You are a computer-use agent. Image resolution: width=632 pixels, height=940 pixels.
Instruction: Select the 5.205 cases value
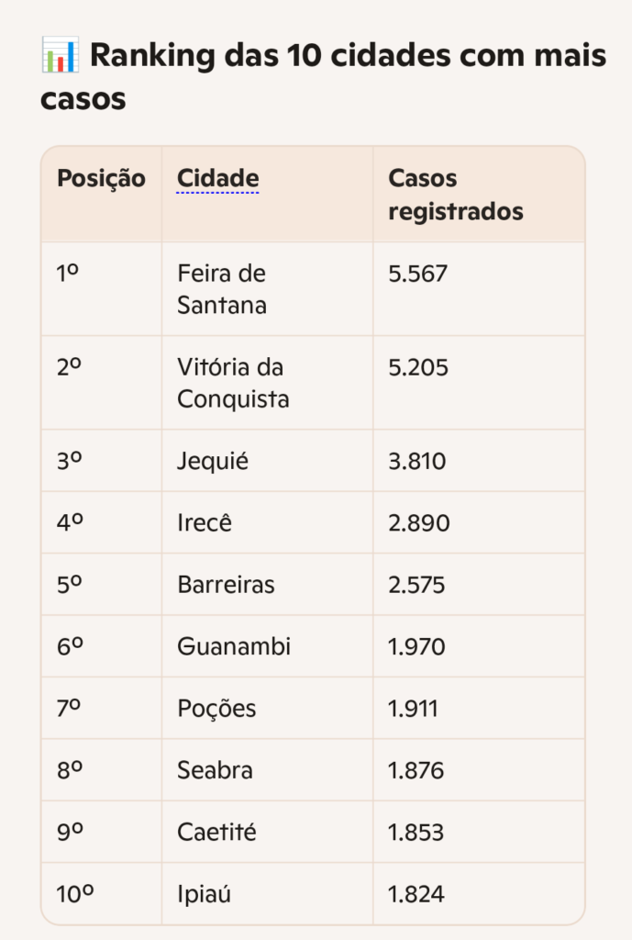coord(418,367)
